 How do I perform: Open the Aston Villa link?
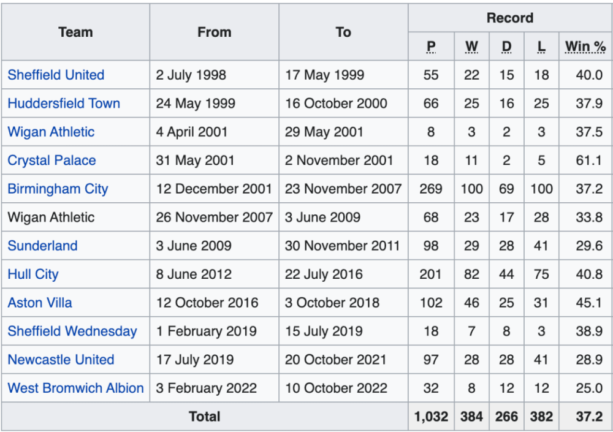click(40, 303)
